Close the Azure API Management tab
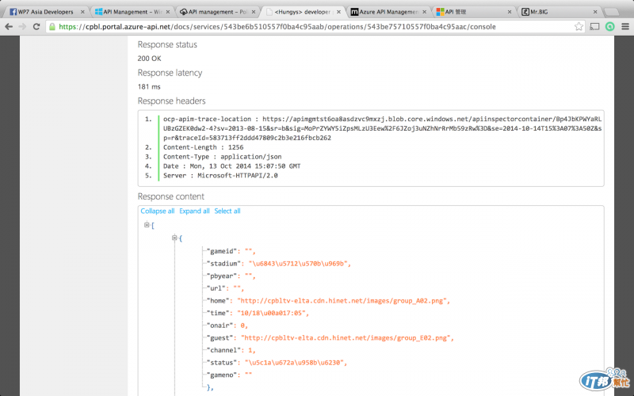 pyautogui.click(x=424, y=12)
